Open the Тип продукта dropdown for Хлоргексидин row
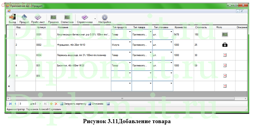The image size is (254, 129). [x=130, y=32]
